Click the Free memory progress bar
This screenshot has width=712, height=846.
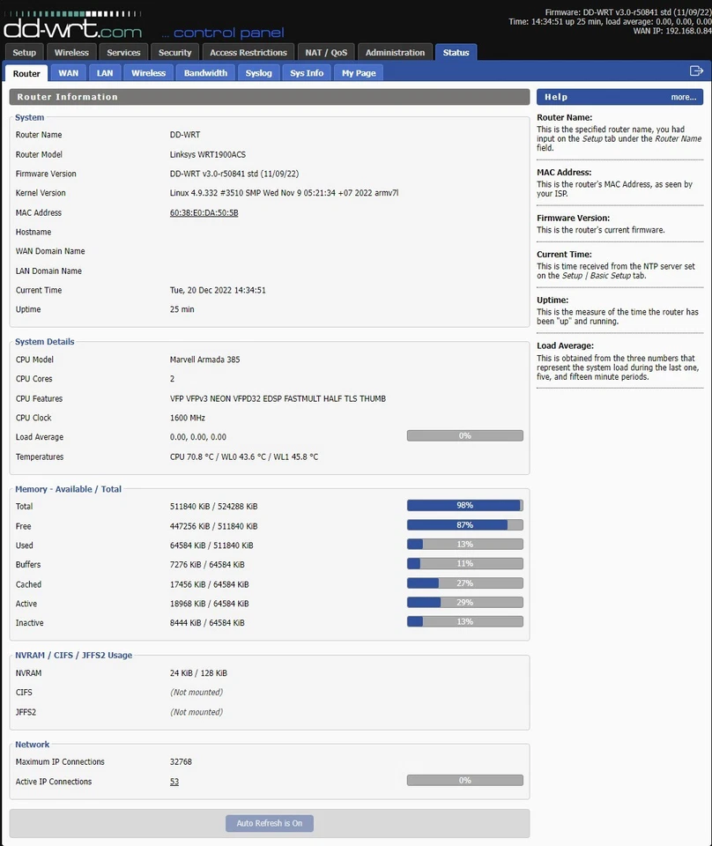point(464,524)
